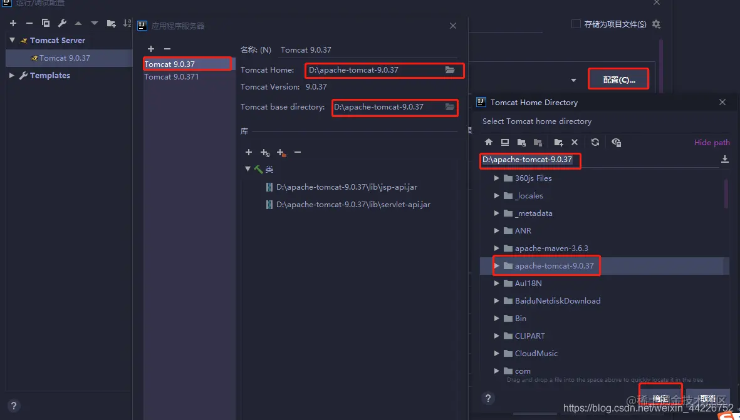
Task: Collapse Tomcat Server tree node
Action: coord(13,40)
